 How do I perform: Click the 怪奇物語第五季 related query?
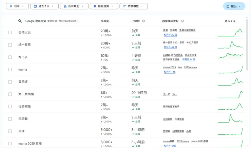(171, 107)
